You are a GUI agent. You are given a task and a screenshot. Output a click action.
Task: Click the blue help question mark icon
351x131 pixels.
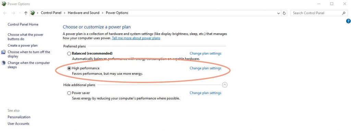pos(348,21)
